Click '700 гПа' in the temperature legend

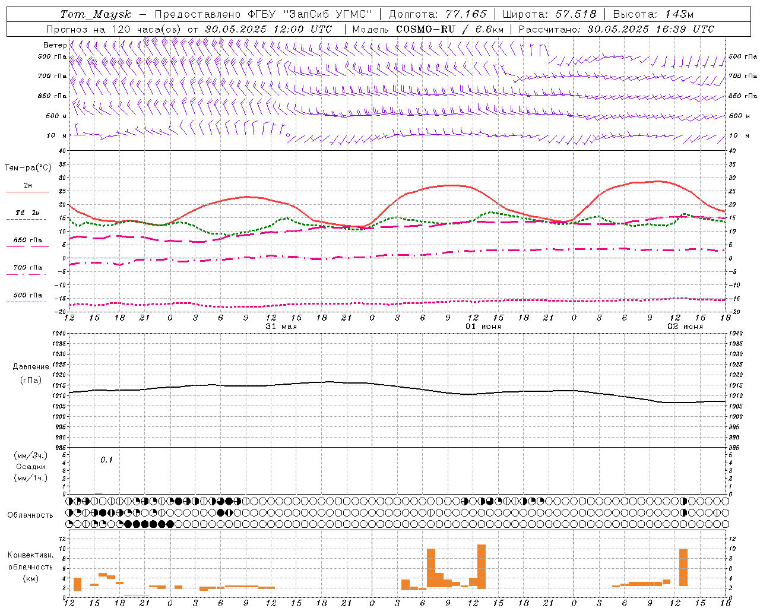point(28,268)
